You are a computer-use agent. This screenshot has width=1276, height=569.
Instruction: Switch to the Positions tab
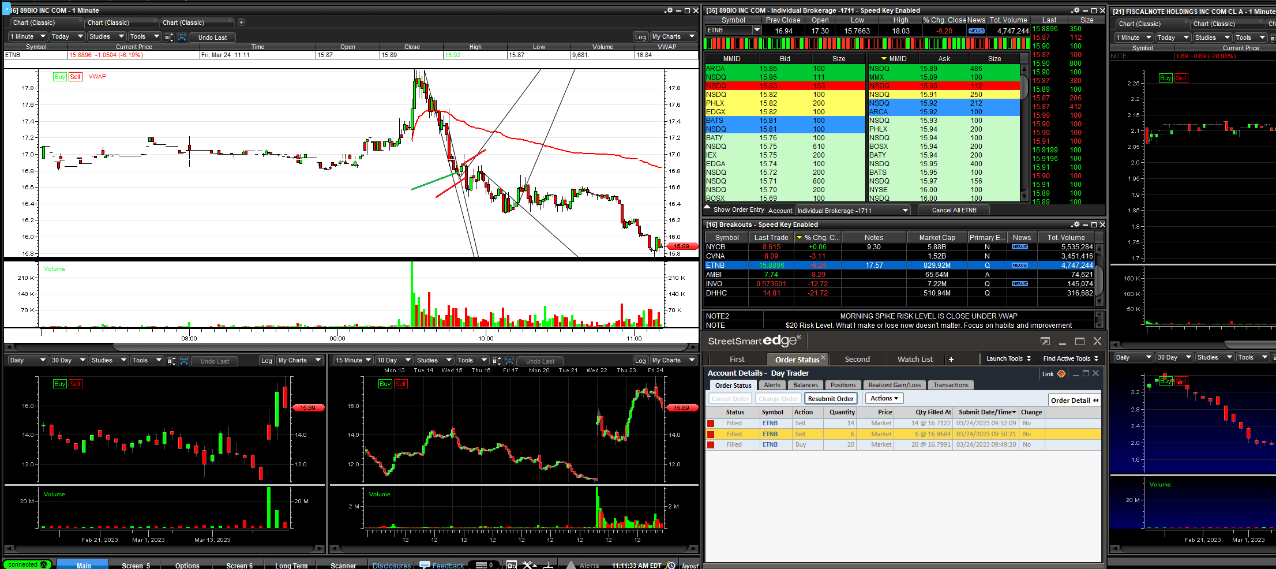click(843, 385)
